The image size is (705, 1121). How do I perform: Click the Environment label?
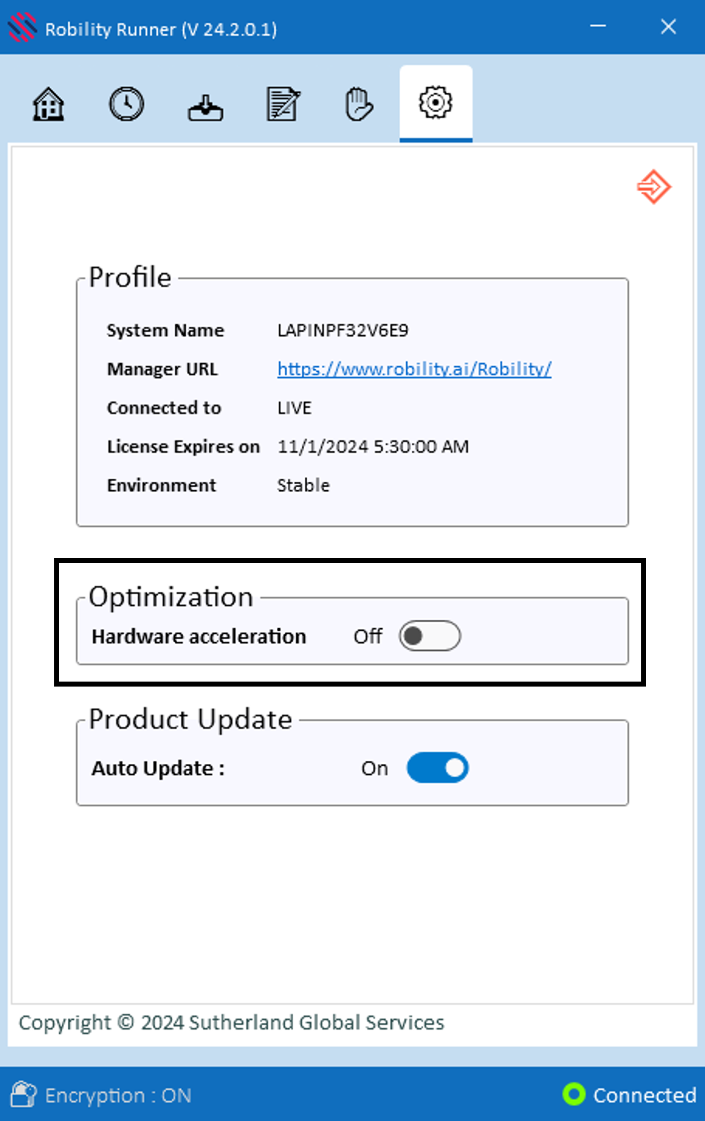coord(161,485)
